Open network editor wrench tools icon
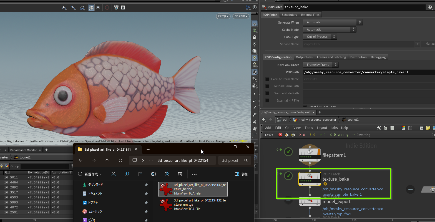 click(379, 128)
